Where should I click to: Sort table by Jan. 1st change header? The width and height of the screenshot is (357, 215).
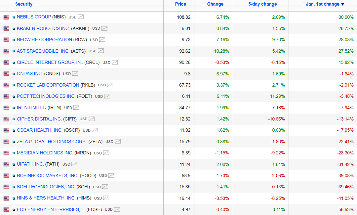[322, 4]
